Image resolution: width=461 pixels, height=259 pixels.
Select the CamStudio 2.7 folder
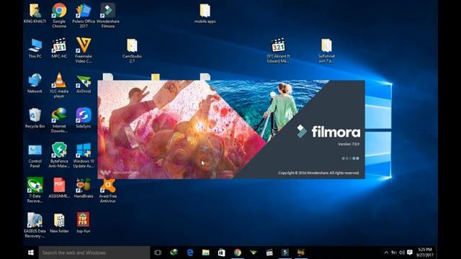pos(132,50)
